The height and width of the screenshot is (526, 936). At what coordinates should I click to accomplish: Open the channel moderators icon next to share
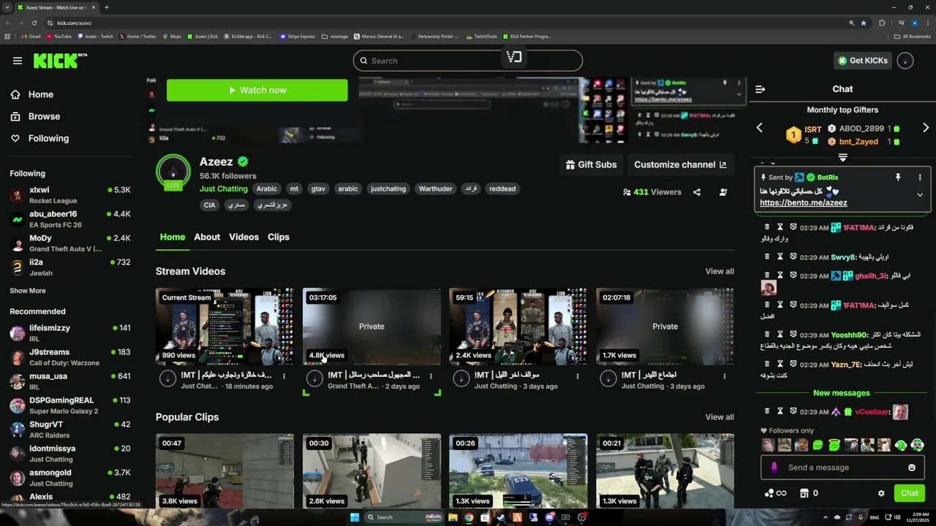click(723, 192)
